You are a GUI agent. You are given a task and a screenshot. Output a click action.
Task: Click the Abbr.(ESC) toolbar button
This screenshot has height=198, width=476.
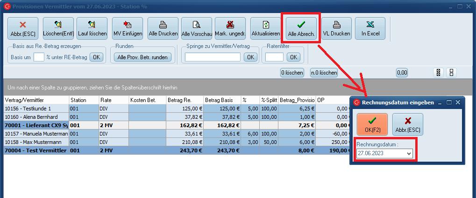[23, 29]
